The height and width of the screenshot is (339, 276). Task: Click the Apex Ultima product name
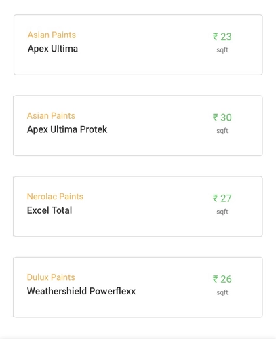[x=53, y=49]
